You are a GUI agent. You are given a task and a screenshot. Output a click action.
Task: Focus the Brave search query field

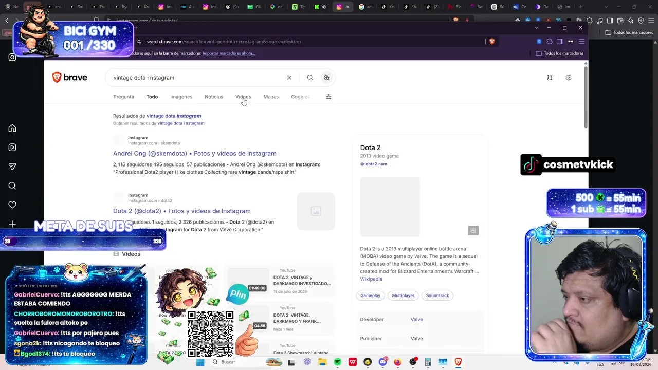(x=198, y=78)
